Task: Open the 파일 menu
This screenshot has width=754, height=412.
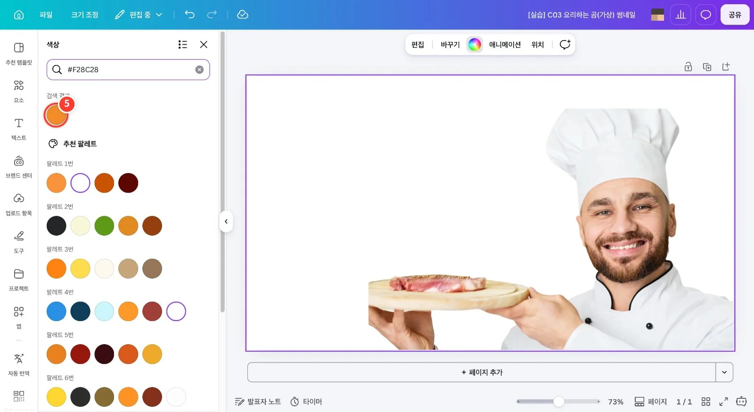Action: (x=46, y=15)
